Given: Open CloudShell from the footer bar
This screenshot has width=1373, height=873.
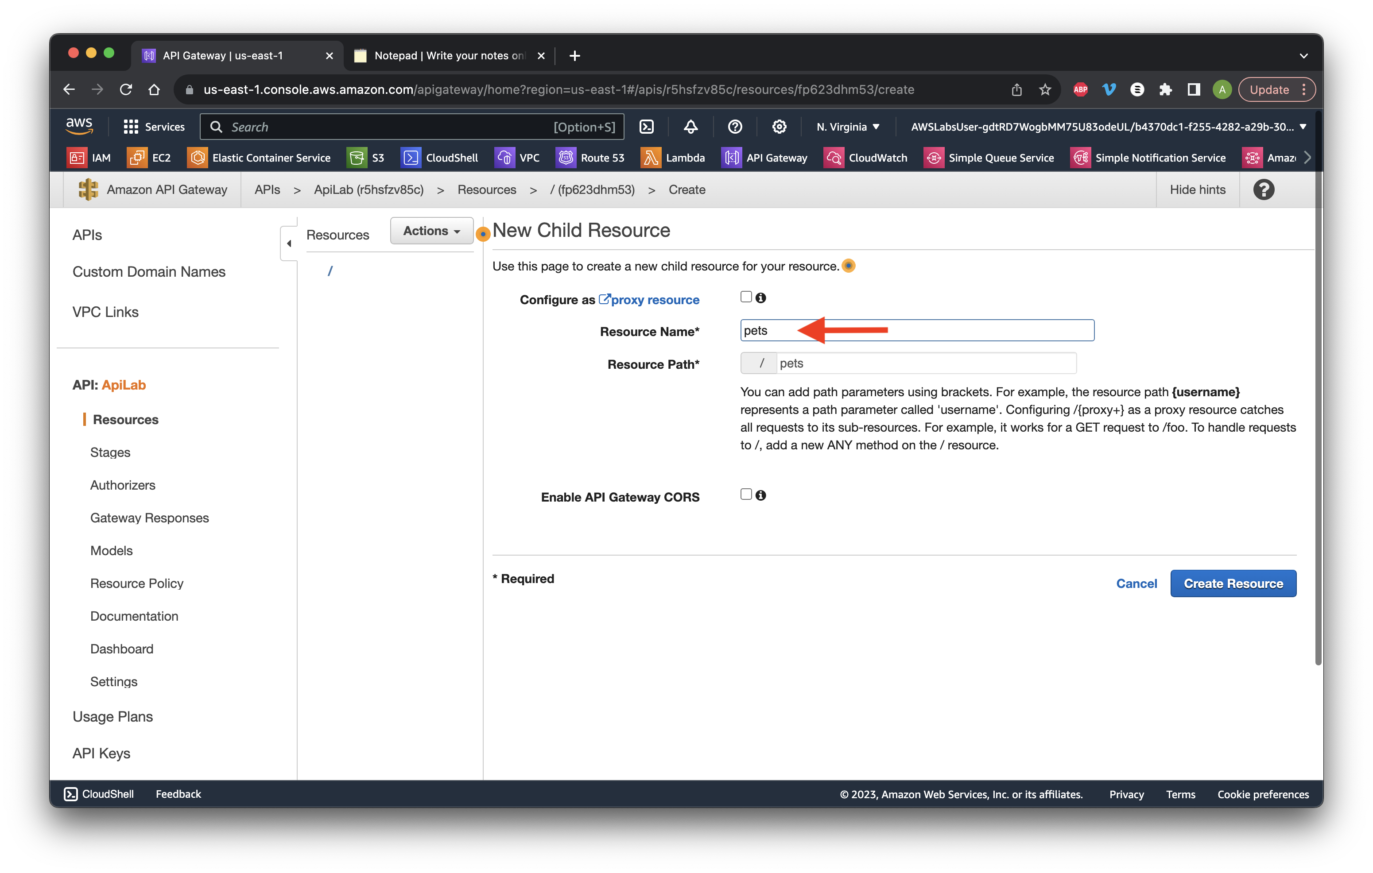Looking at the screenshot, I should tap(99, 794).
